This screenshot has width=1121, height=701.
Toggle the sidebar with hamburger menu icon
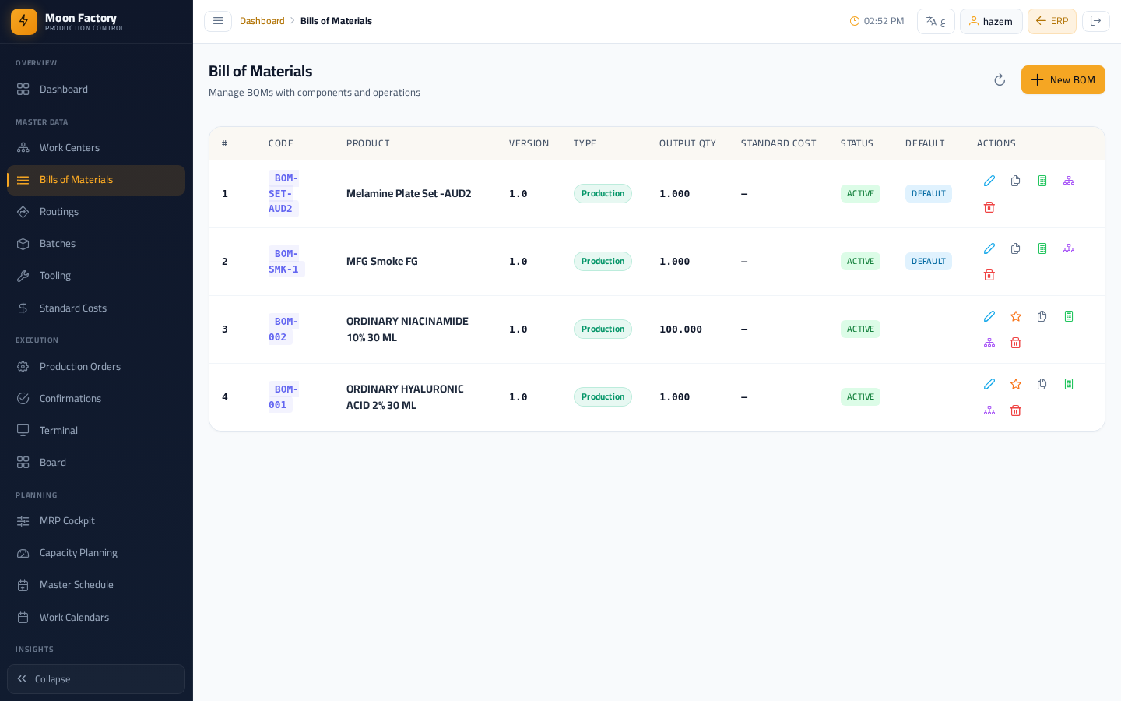218,21
